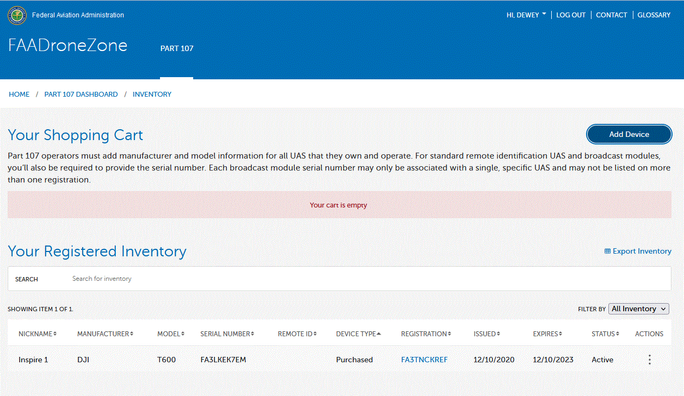Click the Export Inventory table icon
The height and width of the screenshot is (396, 684).
[607, 252]
